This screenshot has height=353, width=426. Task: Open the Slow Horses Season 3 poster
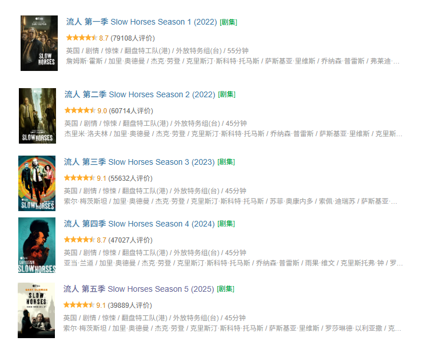[x=37, y=183]
